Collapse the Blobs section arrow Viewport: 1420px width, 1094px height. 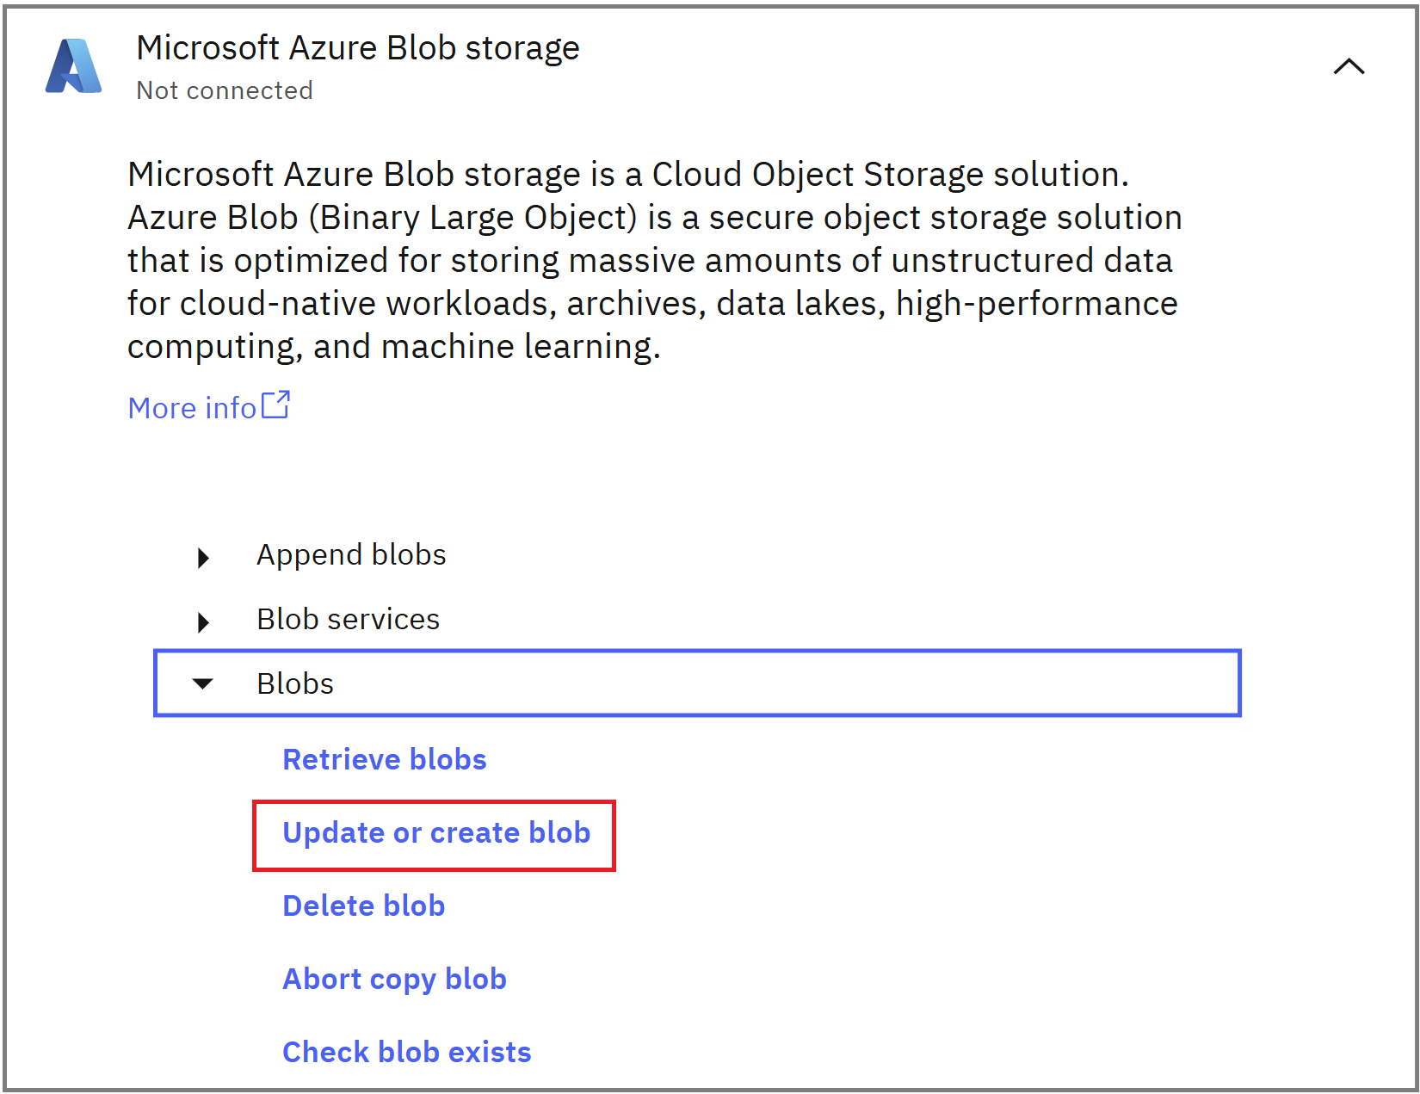tap(203, 684)
